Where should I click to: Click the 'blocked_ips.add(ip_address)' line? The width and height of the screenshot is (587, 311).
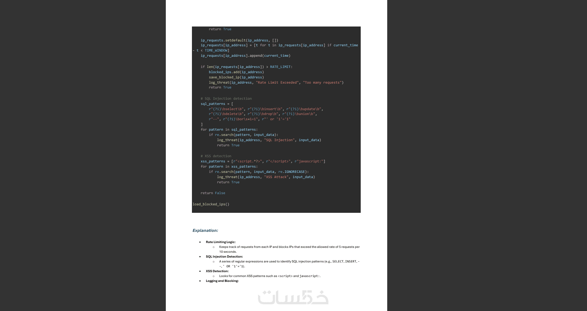tap(236, 72)
